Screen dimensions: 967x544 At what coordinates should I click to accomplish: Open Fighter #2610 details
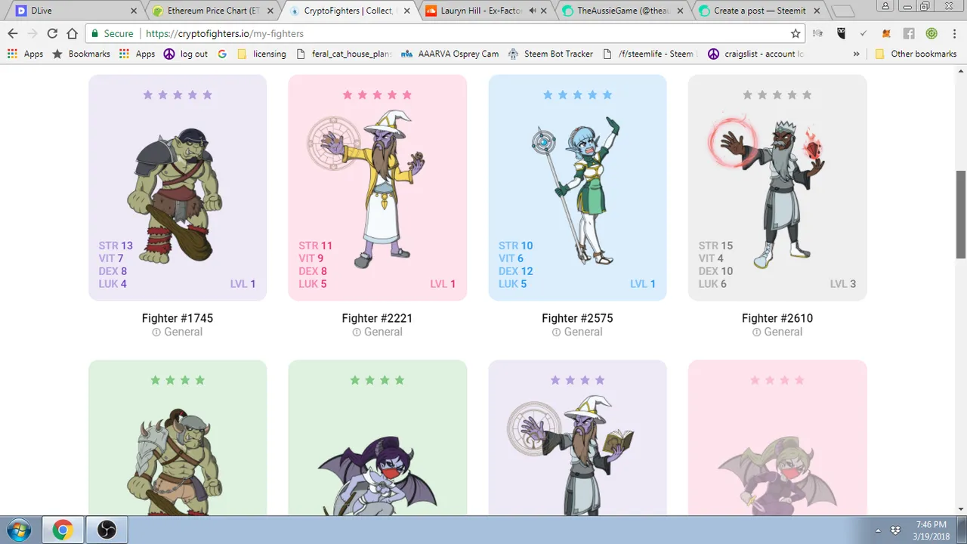pyautogui.click(x=777, y=318)
